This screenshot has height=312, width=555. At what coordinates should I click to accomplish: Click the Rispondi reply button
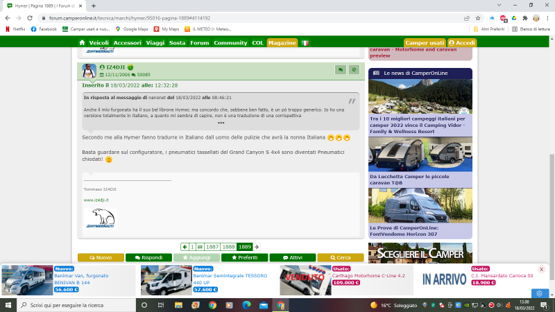pyautogui.click(x=148, y=257)
